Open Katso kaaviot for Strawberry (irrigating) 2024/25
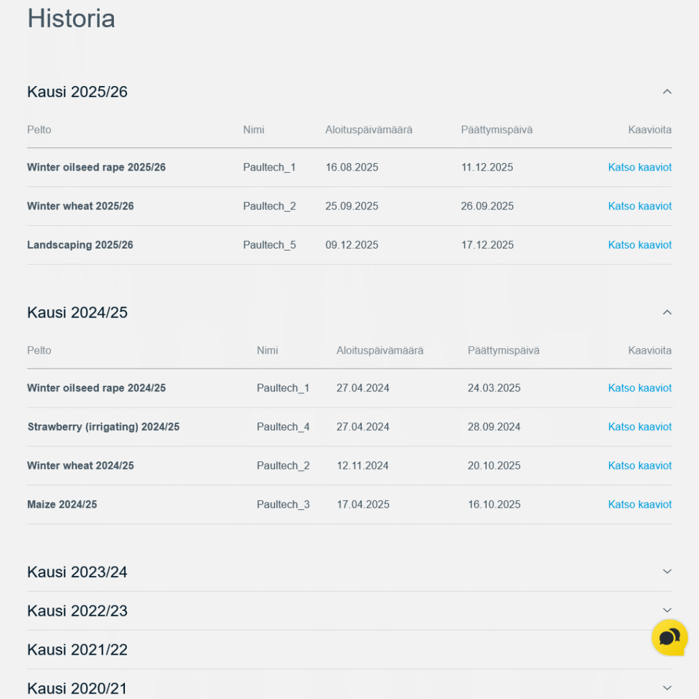Screen dimensions: 699x699 tap(640, 427)
